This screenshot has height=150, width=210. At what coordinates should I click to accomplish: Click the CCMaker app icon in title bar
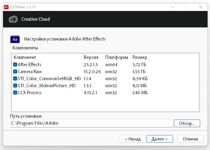coord(6,7)
